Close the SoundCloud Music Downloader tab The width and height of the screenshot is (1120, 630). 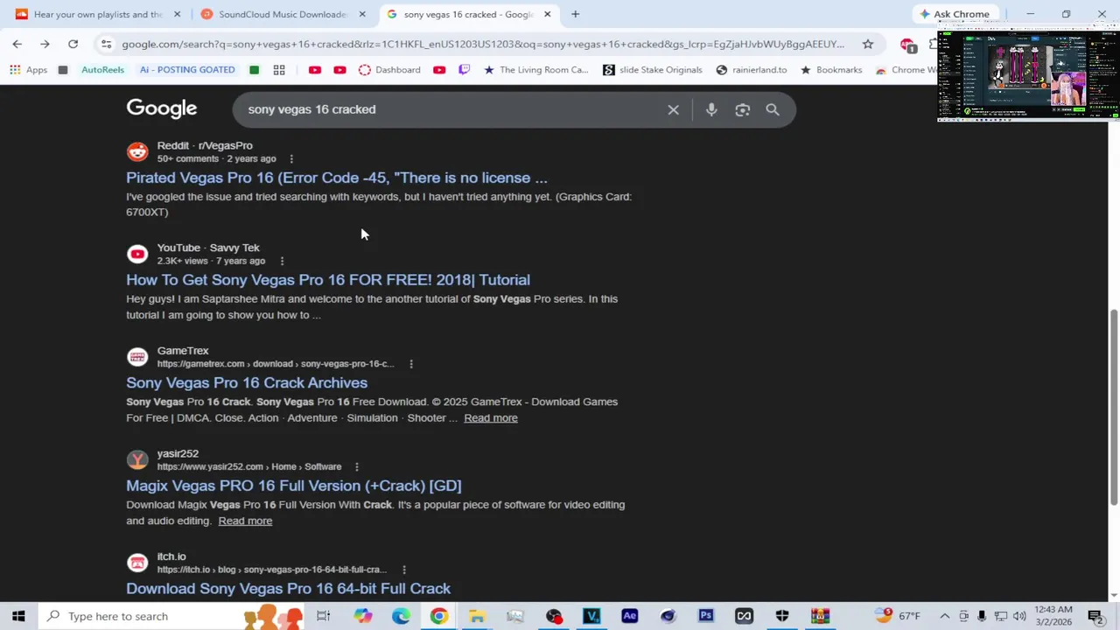(x=362, y=14)
